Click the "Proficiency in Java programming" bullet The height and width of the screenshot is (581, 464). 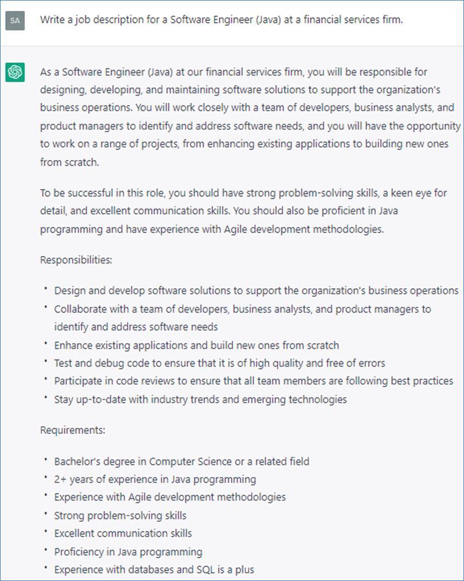pyautogui.click(x=128, y=551)
